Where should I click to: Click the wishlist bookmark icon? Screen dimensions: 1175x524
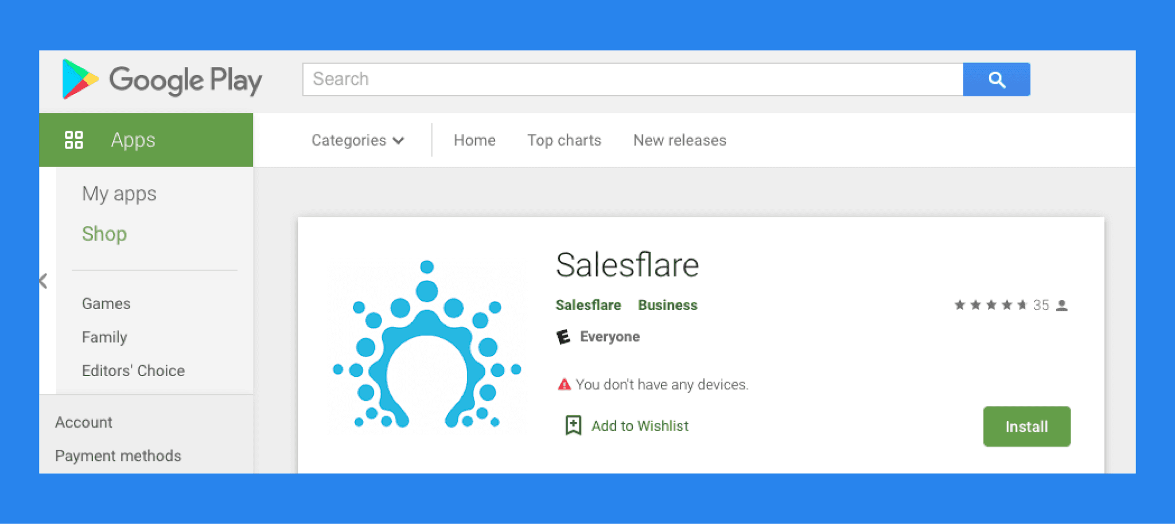(x=573, y=425)
